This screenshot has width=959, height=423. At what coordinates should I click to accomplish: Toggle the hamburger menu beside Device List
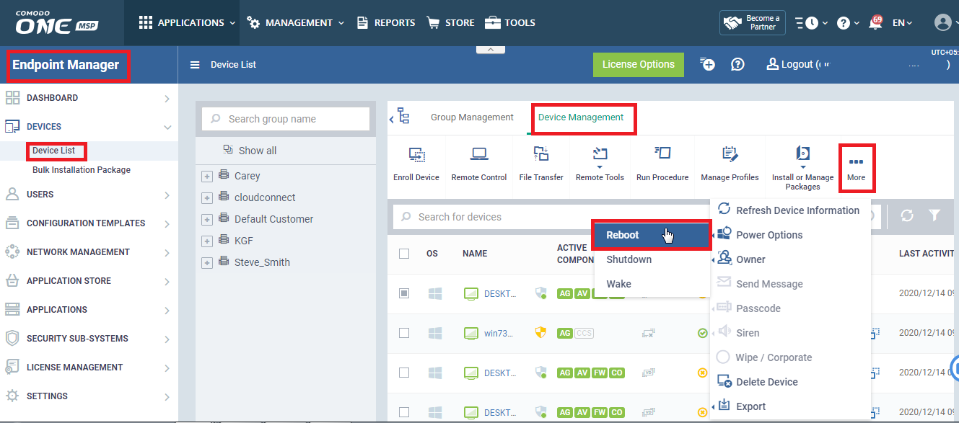click(194, 65)
